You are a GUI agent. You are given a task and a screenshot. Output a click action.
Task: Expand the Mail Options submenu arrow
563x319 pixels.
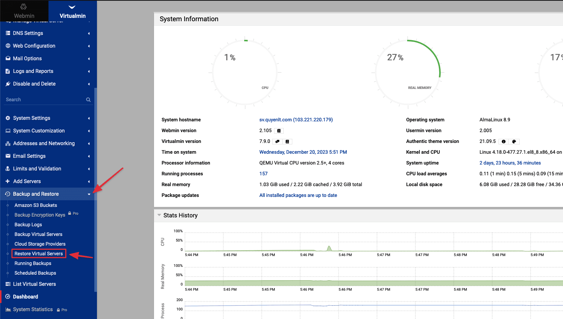(89, 58)
